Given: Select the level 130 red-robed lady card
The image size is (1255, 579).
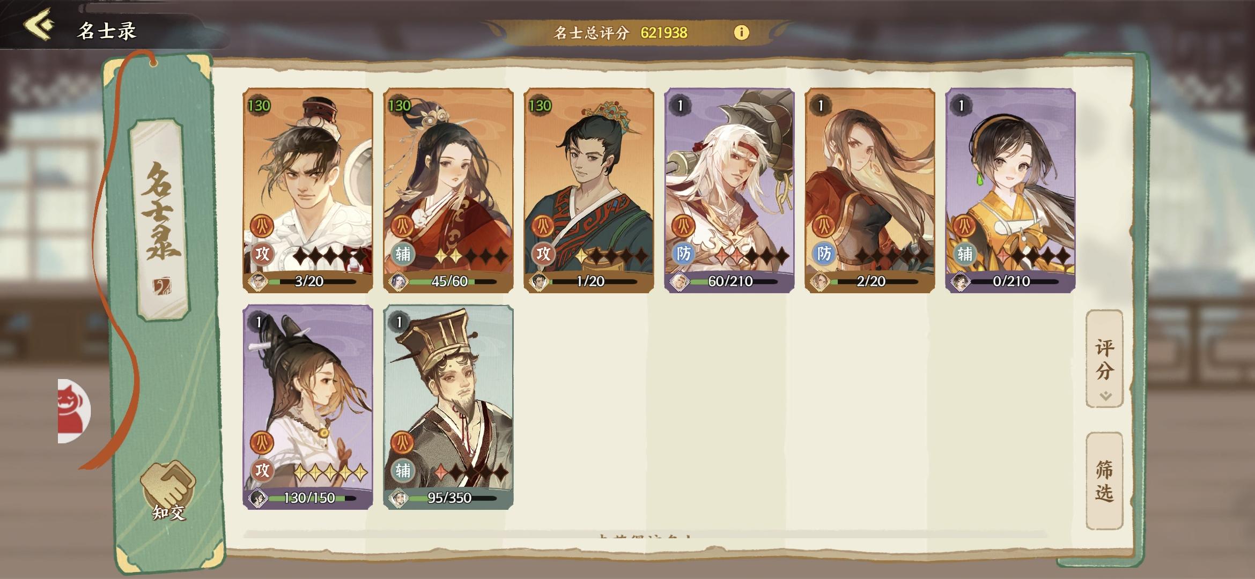Looking at the screenshot, I should pyautogui.click(x=448, y=190).
